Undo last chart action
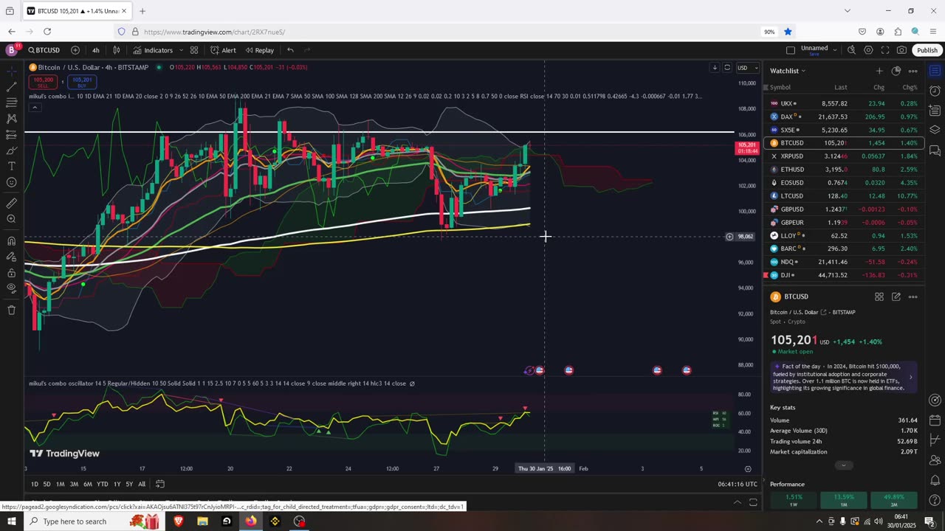This screenshot has width=945, height=531. point(290,50)
